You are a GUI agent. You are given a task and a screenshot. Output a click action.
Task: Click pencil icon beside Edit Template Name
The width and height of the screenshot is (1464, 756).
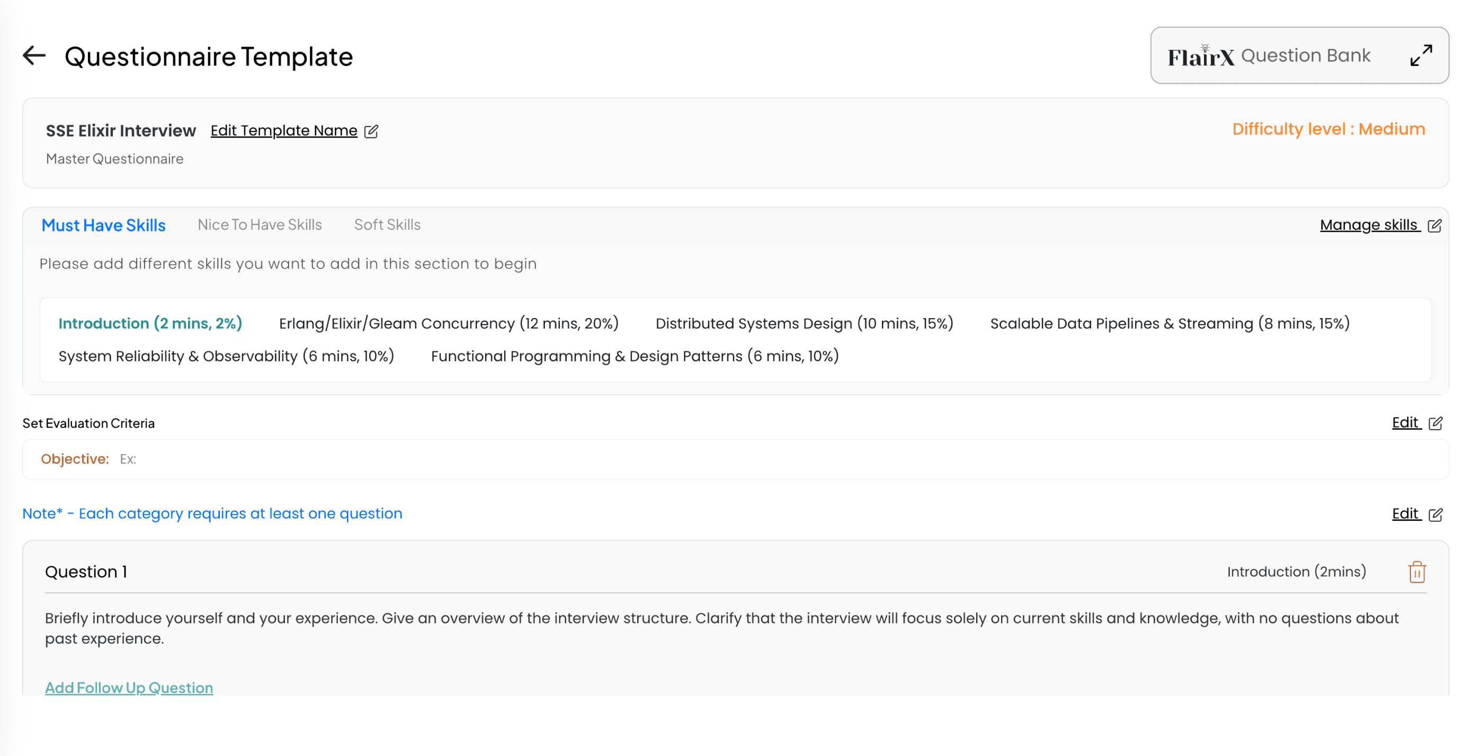coord(371,131)
